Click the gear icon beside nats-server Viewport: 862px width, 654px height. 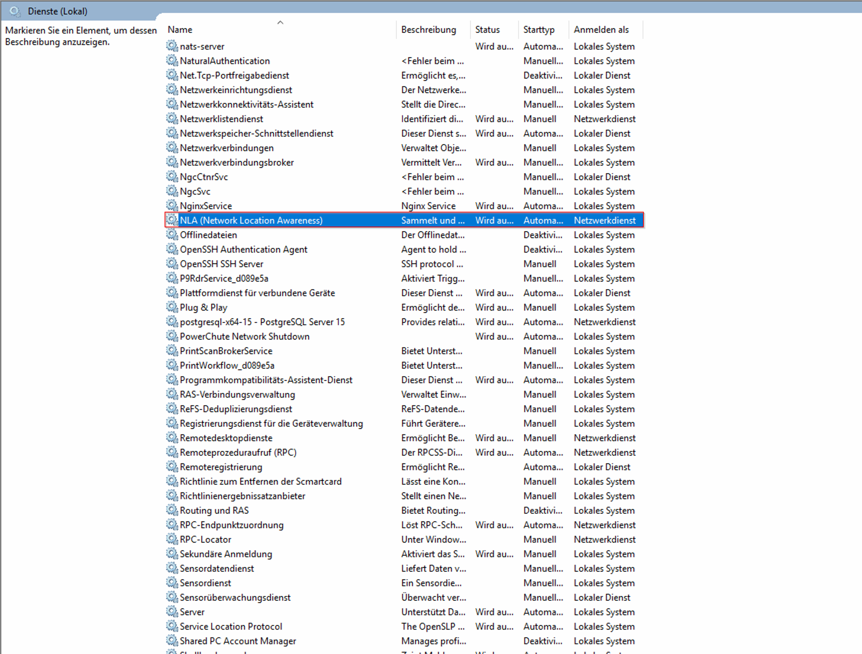click(171, 46)
